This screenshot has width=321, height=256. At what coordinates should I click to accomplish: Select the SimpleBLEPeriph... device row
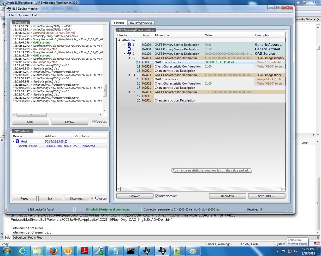point(62,146)
